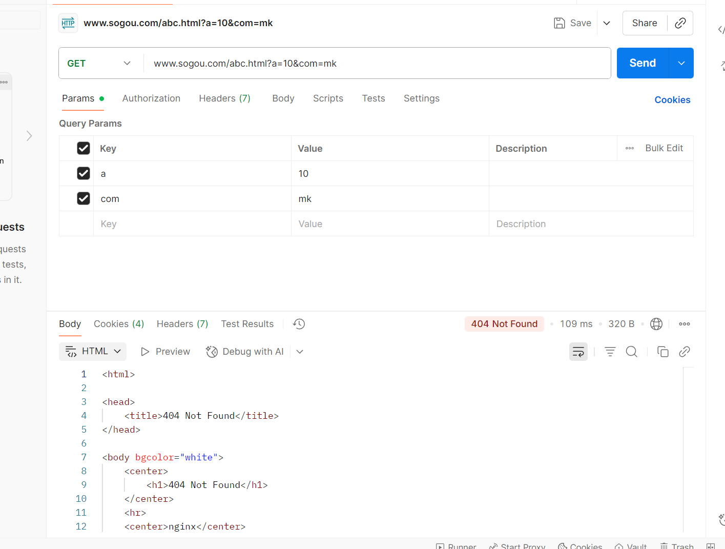Click the request title www.sogou.com/abc.html?a=10&com=mk
This screenshot has height=549, width=725.
pyautogui.click(x=178, y=23)
